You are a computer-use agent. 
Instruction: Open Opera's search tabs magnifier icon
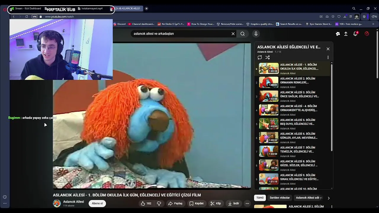pyautogui.click(x=354, y=9)
